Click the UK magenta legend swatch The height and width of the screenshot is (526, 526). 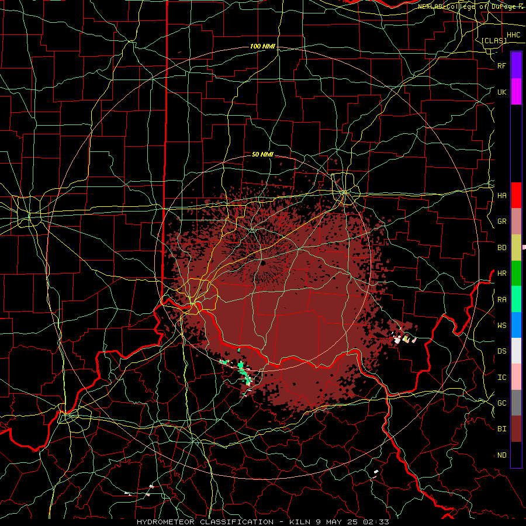click(516, 92)
